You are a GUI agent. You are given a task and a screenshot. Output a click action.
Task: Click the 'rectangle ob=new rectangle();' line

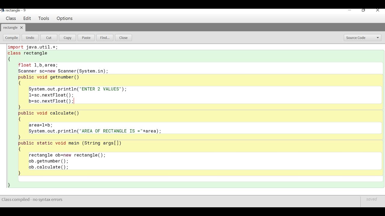(67, 155)
